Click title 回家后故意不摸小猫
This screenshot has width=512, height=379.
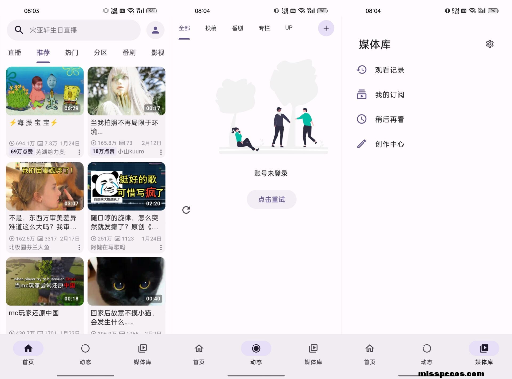point(123,317)
